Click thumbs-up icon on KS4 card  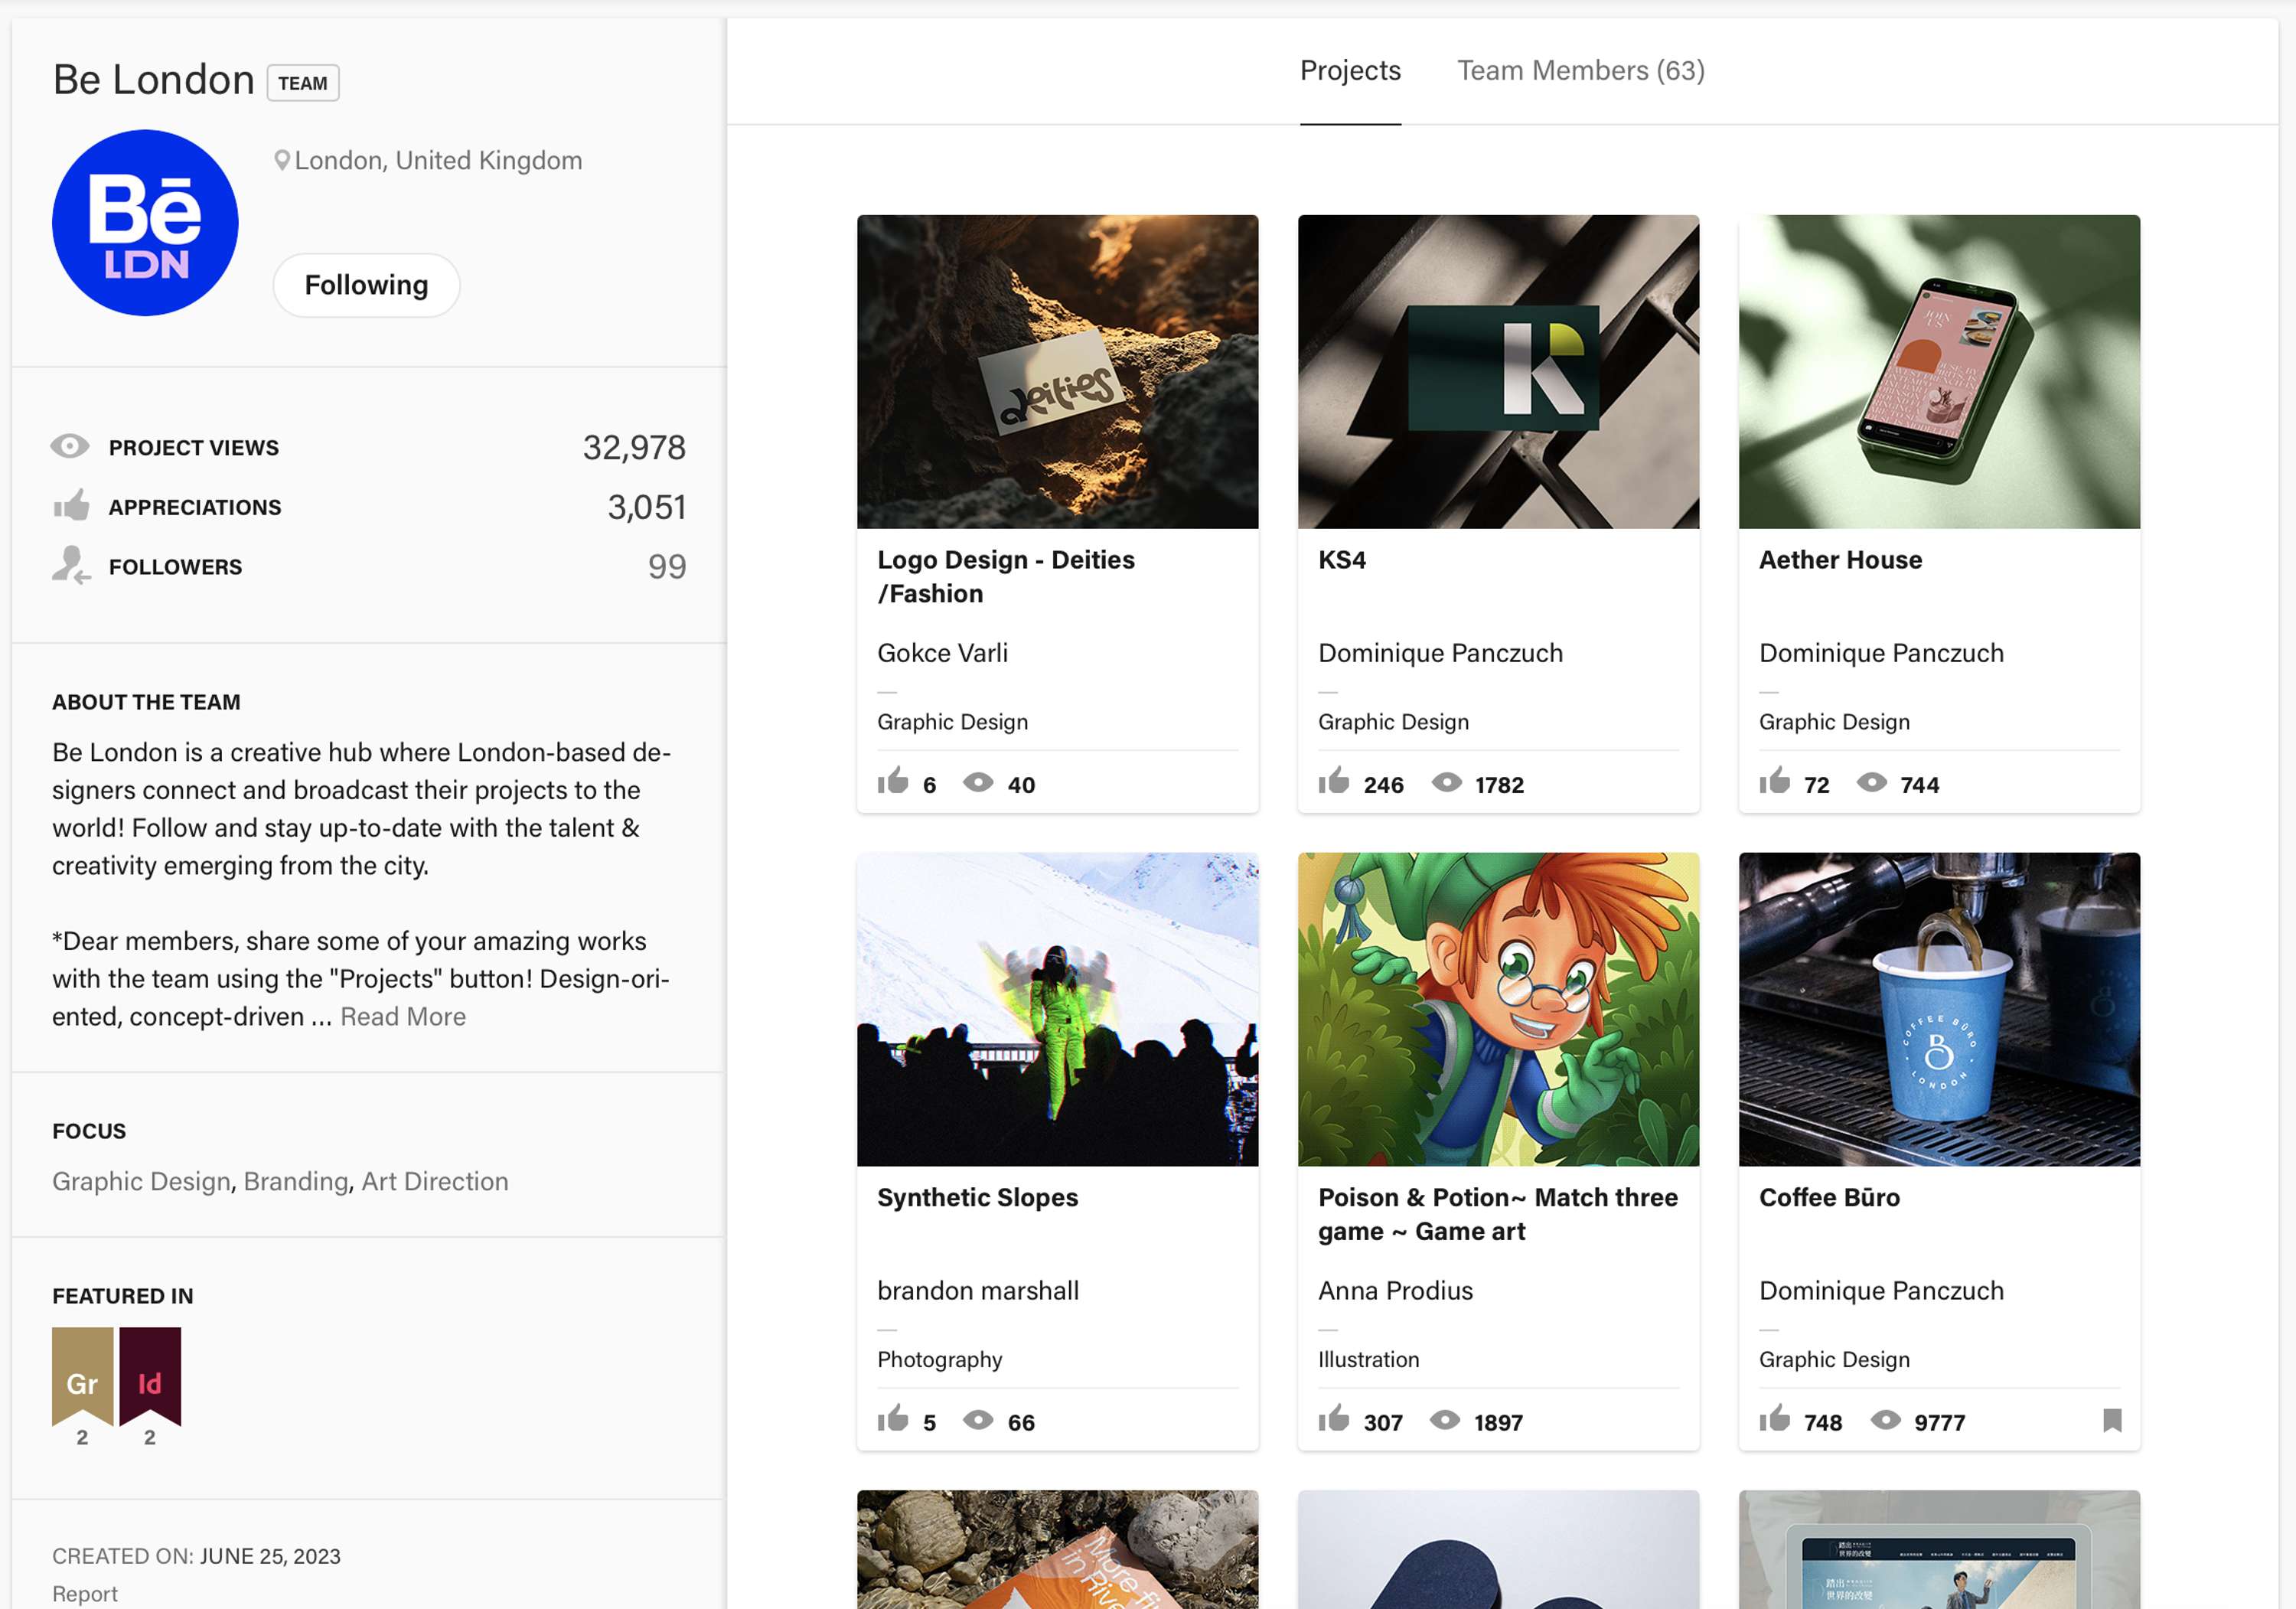coord(1334,781)
